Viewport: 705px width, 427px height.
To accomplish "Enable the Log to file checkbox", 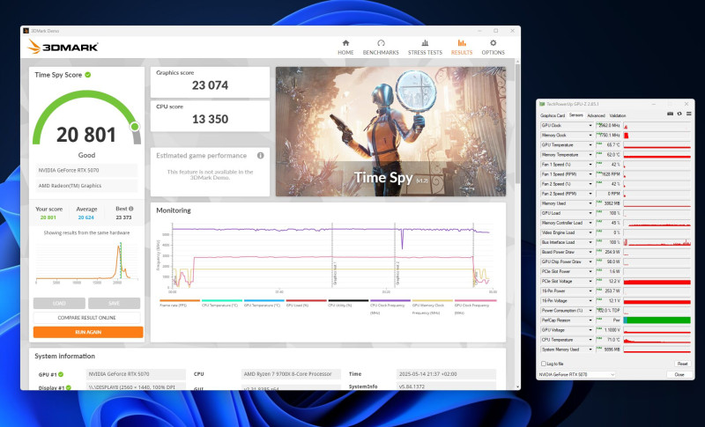I will coord(544,364).
